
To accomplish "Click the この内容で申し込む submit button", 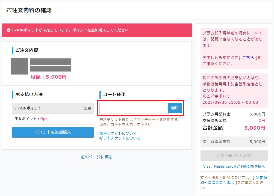I will [234, 155].
